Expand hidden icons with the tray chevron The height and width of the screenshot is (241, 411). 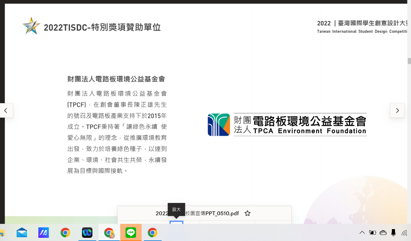pyautogui.click(x=362, y=232)
